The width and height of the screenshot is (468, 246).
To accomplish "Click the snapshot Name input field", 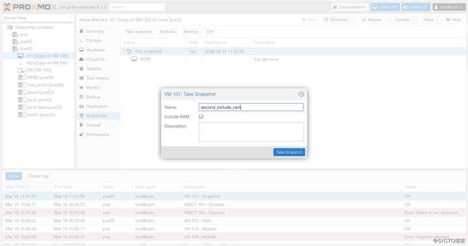I will tap(251, 107).
